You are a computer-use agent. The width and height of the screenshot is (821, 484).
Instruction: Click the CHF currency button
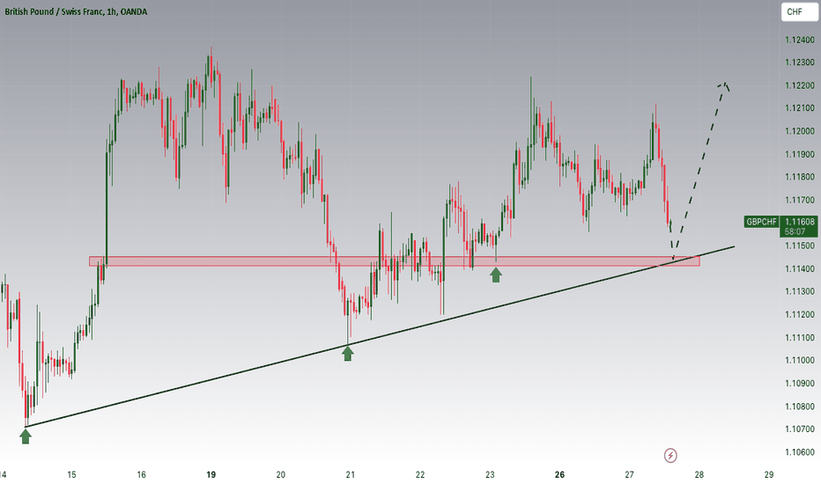tap(800, 11)
